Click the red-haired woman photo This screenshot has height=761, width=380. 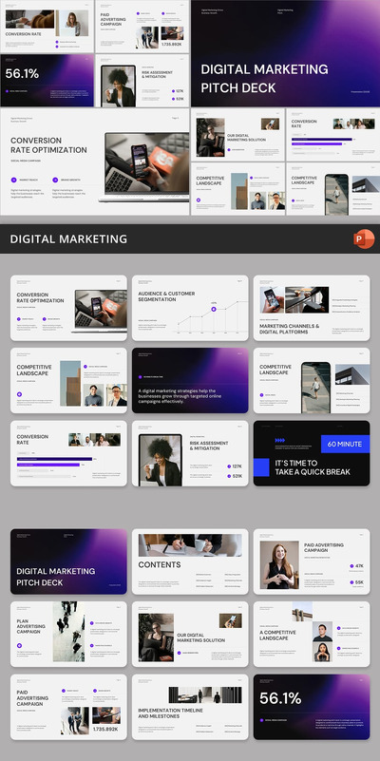click(279, 565)
